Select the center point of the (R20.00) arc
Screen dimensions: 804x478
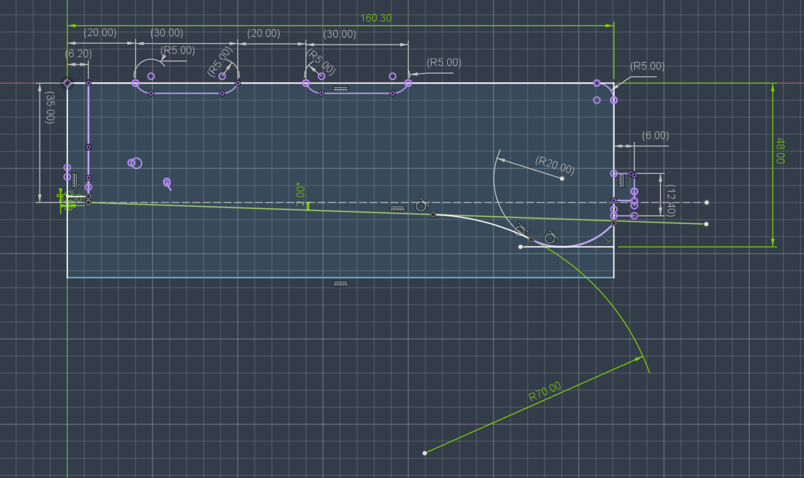(x=562, y=179)
